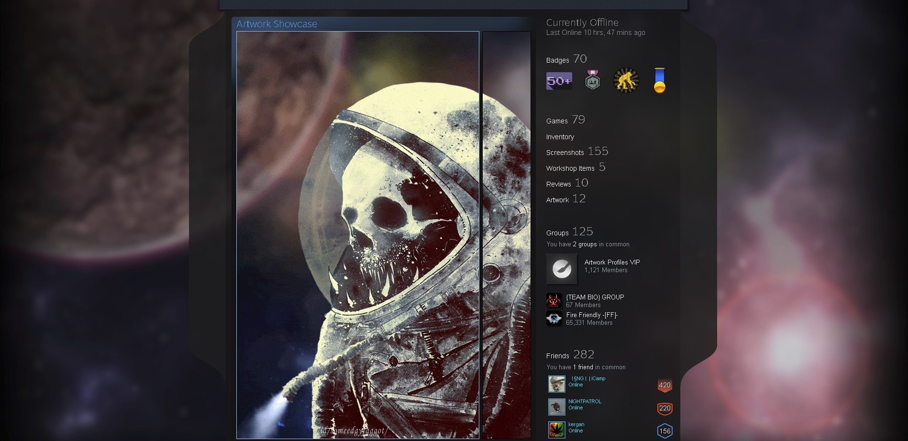Open the Groups 125 link
Viewport: 908px width, 441px height.
pyautogui.click(x=570, y=232)
